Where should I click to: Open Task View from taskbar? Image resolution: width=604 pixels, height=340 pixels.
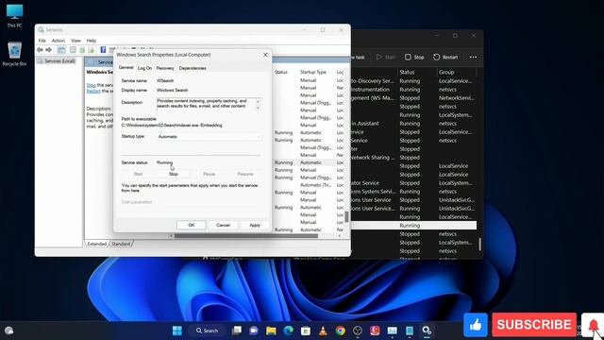tap(237, 331)
